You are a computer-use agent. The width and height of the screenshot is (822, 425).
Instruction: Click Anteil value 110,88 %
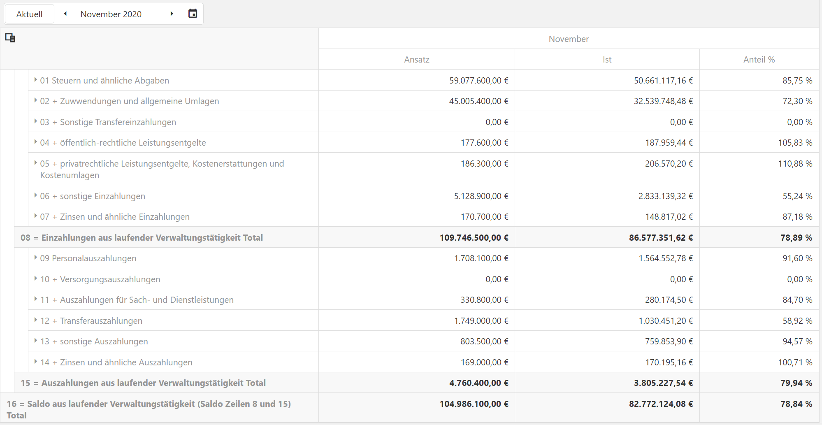click(x=795, y=163)
